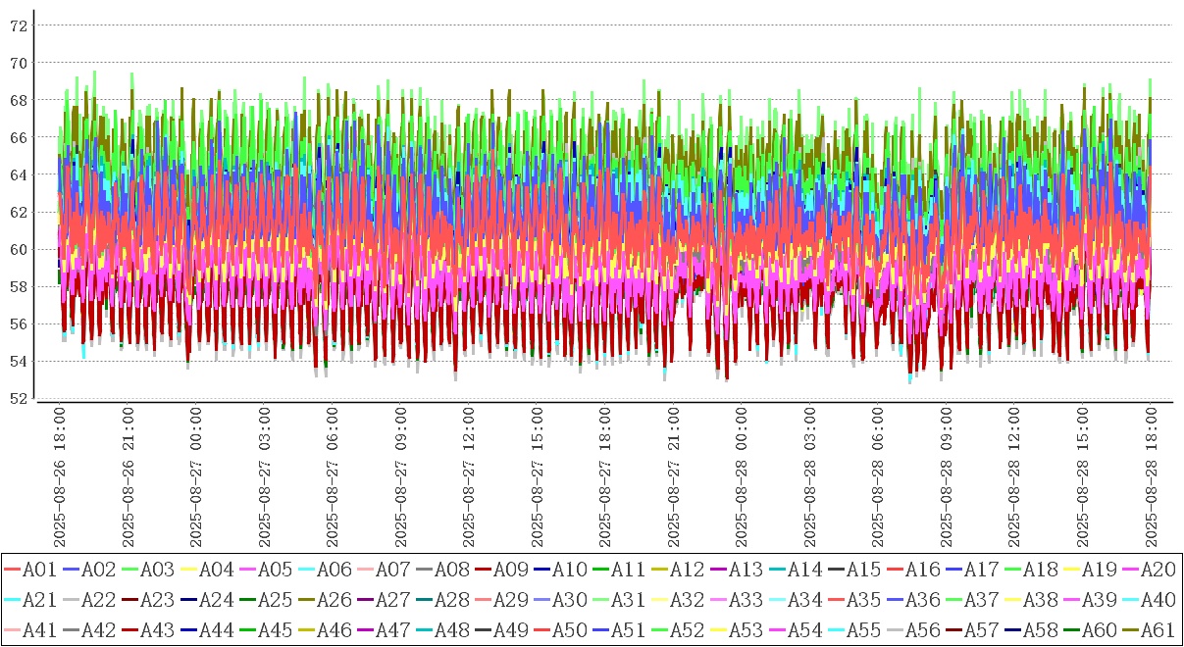Select the 2025-08-27 12:00 axis tick

470,477
